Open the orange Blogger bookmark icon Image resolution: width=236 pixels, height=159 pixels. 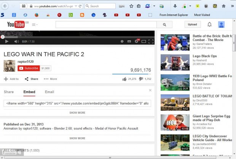coord(82,15)
